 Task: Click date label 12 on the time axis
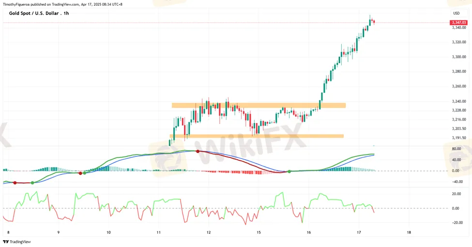point(209,232)
